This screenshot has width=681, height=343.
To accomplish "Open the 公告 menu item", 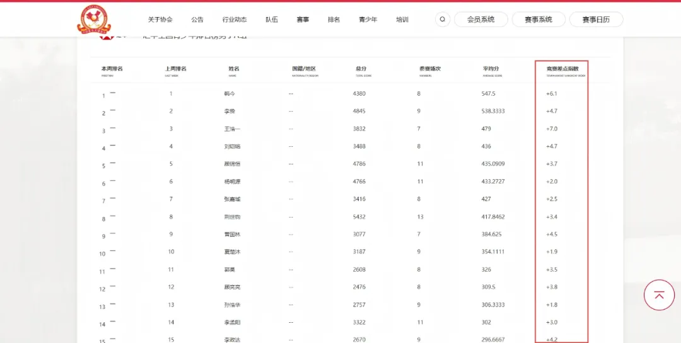I will [x=197, y=20].
